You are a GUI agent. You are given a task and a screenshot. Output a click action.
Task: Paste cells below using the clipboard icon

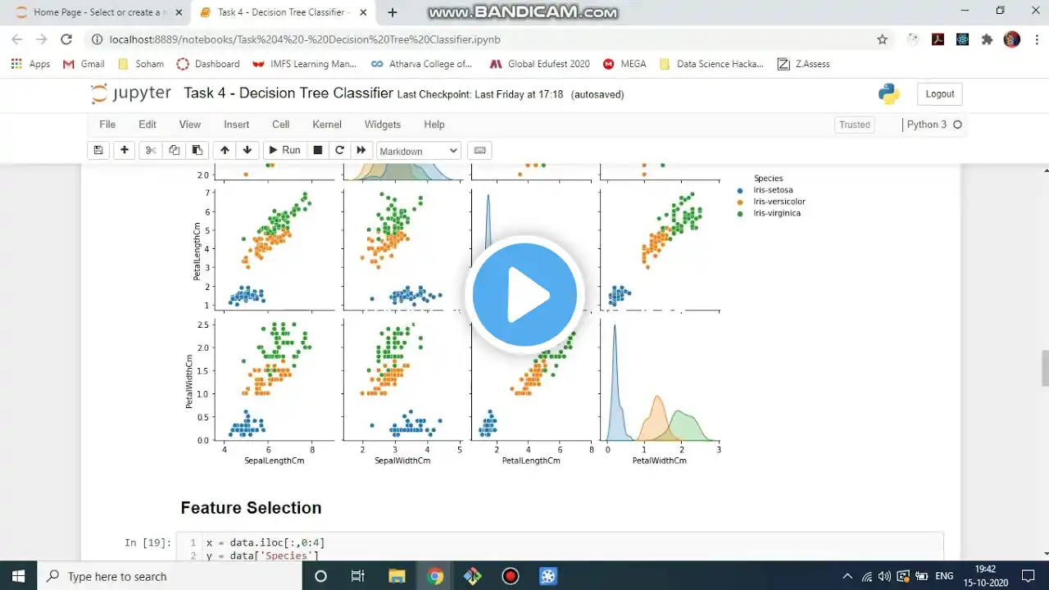(197, 150)
